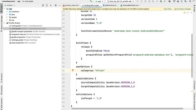196x110 pixels.
Task: Open proguard-rules.pro file
Action: tap(35, 34)
